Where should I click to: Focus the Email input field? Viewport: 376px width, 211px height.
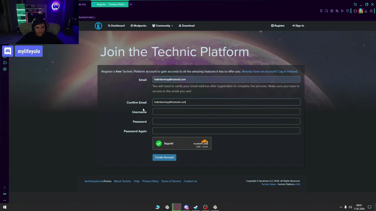tap(226, 79)
